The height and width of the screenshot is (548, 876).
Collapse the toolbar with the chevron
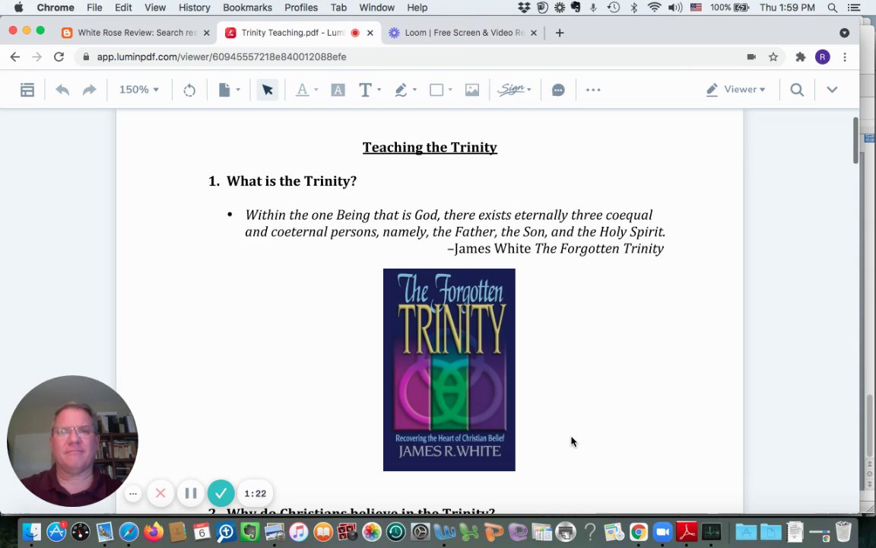832,90
